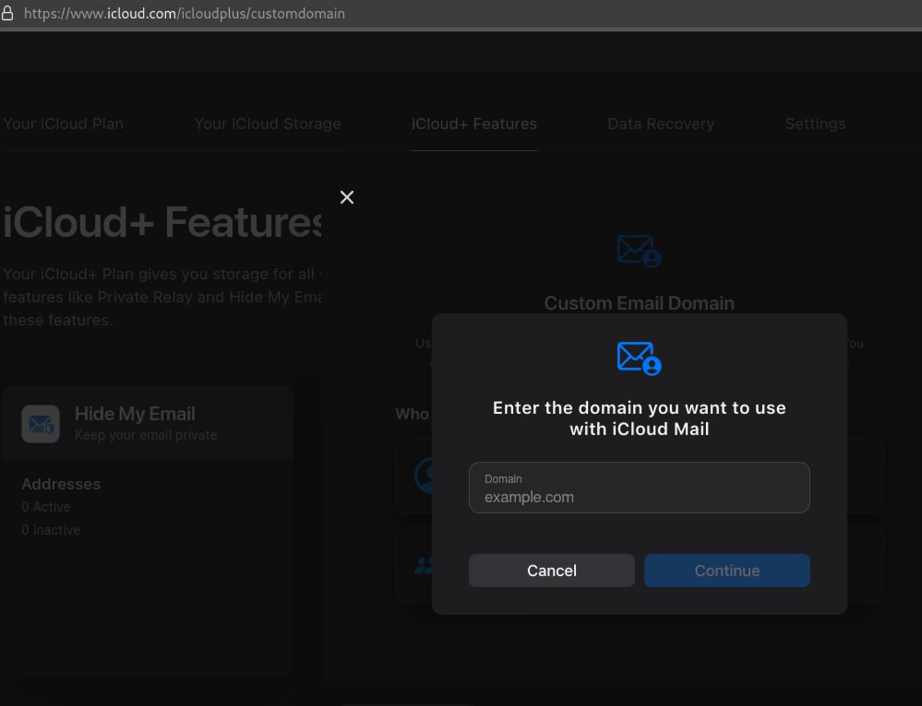The image size is (922, 706).
Task: Click the Cancel button in the dialog
Action: (551, 570)
